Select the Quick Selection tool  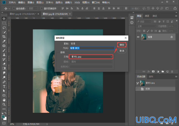pos(4,32)
